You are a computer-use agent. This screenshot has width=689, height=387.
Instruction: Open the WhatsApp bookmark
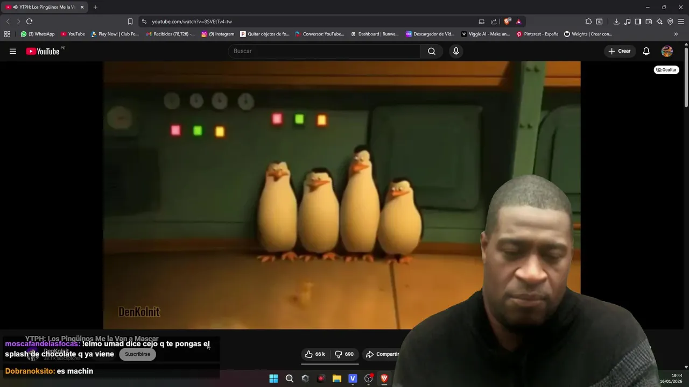click(38, 34)
